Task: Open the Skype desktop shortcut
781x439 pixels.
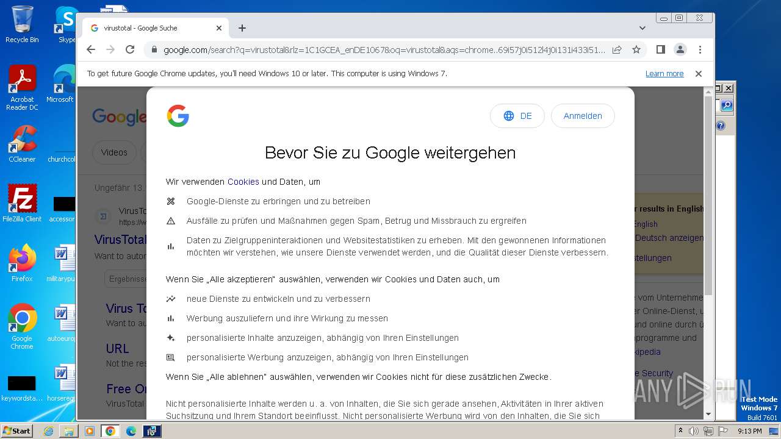Action: click(66, 24)
